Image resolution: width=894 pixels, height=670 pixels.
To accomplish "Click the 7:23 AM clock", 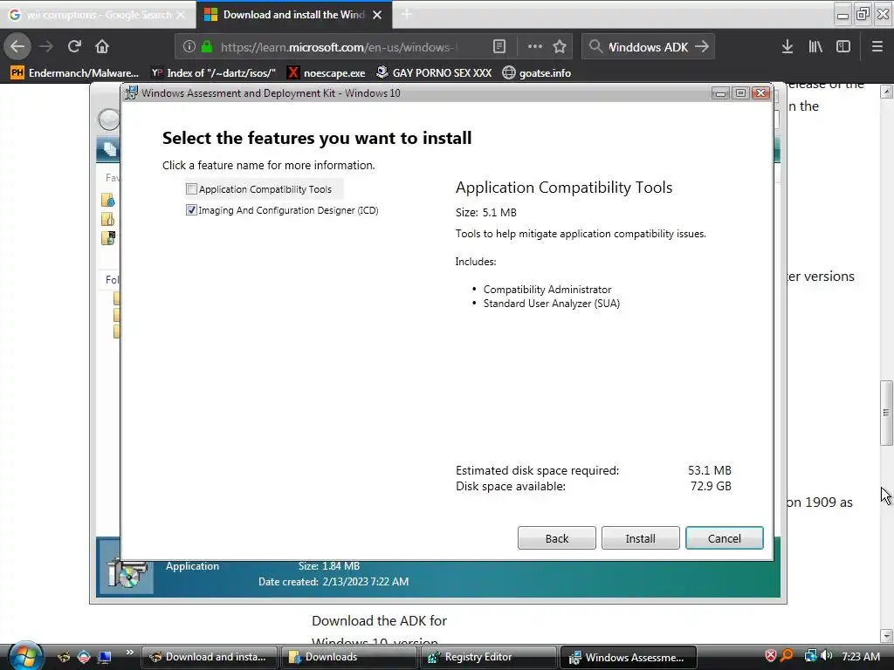I will (861, 656).
